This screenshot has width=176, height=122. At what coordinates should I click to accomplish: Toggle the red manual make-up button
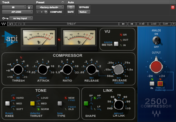coord(160,84)
